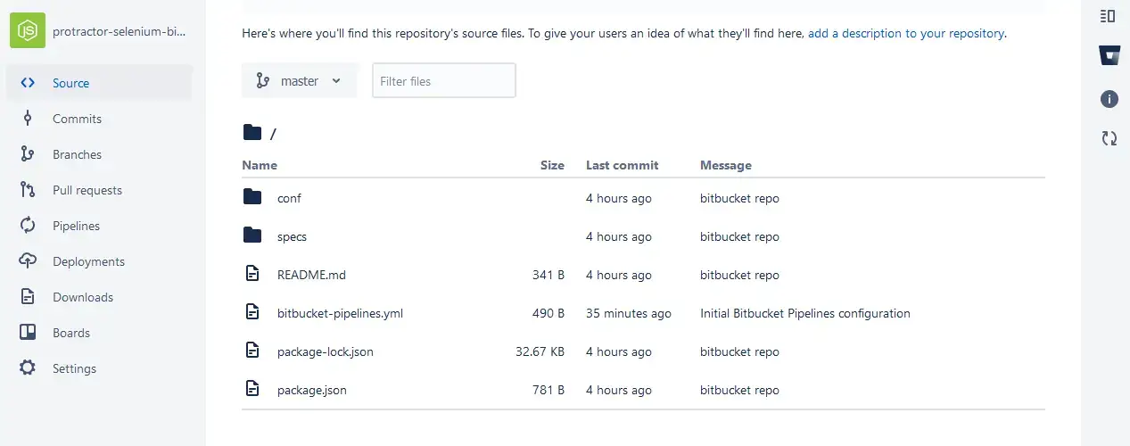Click package.json row's bitbucket repo message
This screenshot has height=446, width=1130.
click(739, 390)
